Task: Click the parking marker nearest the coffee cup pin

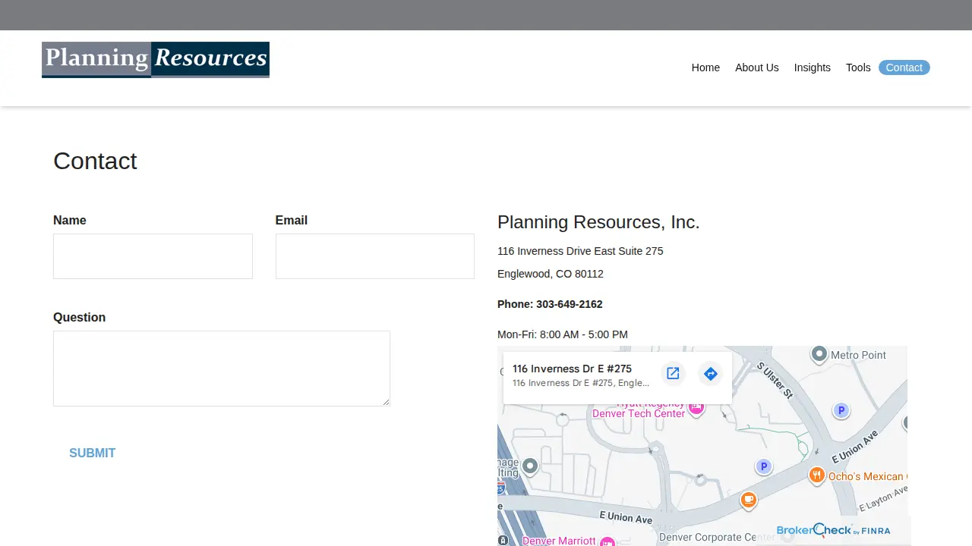Action: (764, 466)
